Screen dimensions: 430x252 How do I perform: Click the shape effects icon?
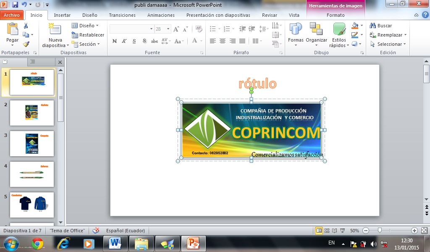pyautogui.click(x=354, y=44)
